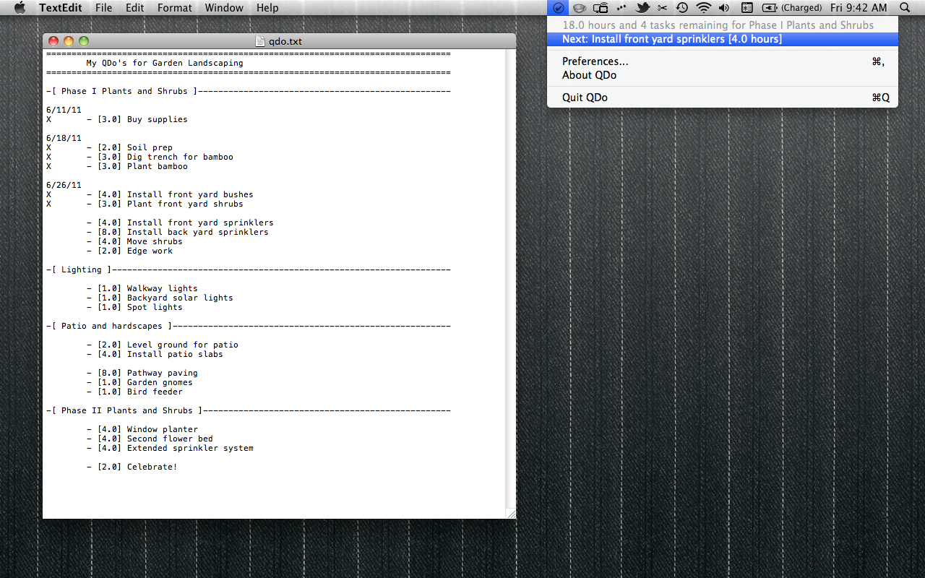Open the TextEdit application menu

pyautogui.click(x=61, y=8)
